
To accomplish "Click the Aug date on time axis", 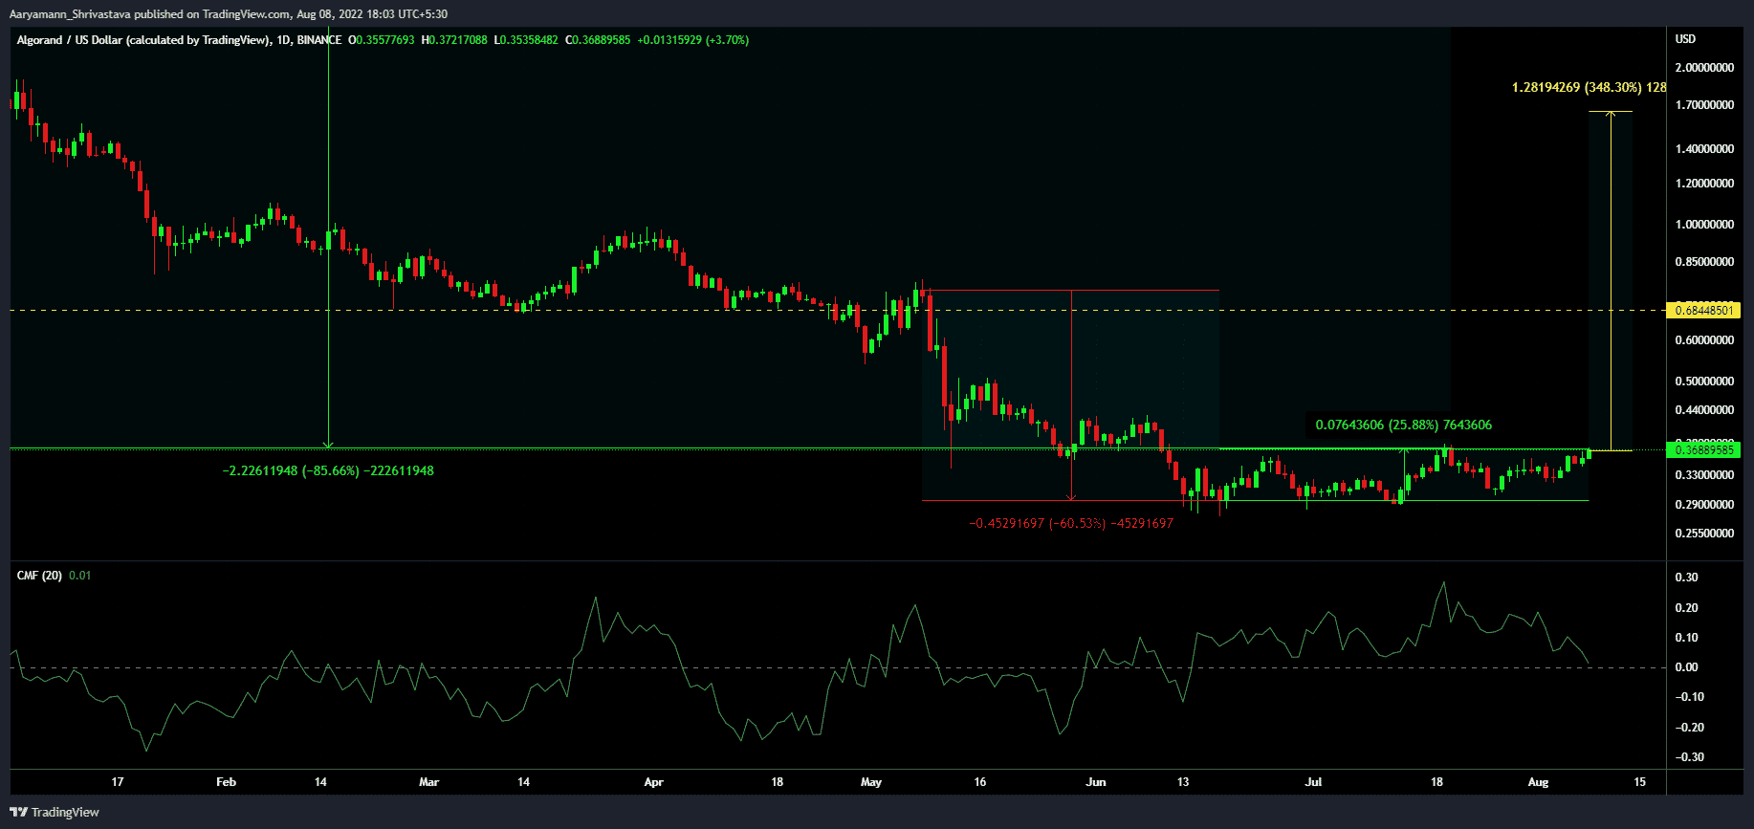I will 1538,782.
